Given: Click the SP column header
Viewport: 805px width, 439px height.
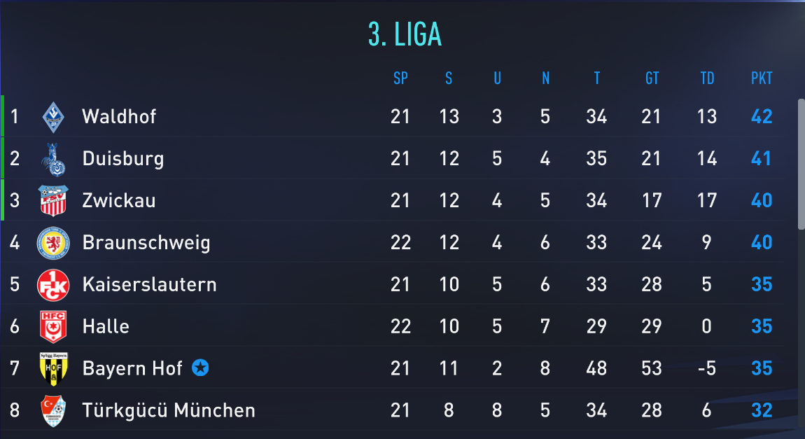Looking at the screenshot, I should pyautogui.click(x=400, y=78).
